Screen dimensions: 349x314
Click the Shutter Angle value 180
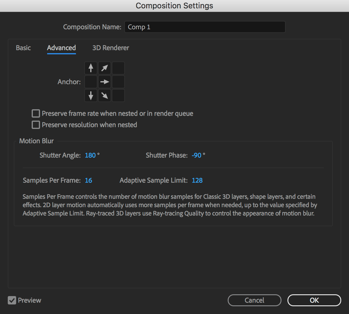(x=90, y=155)
